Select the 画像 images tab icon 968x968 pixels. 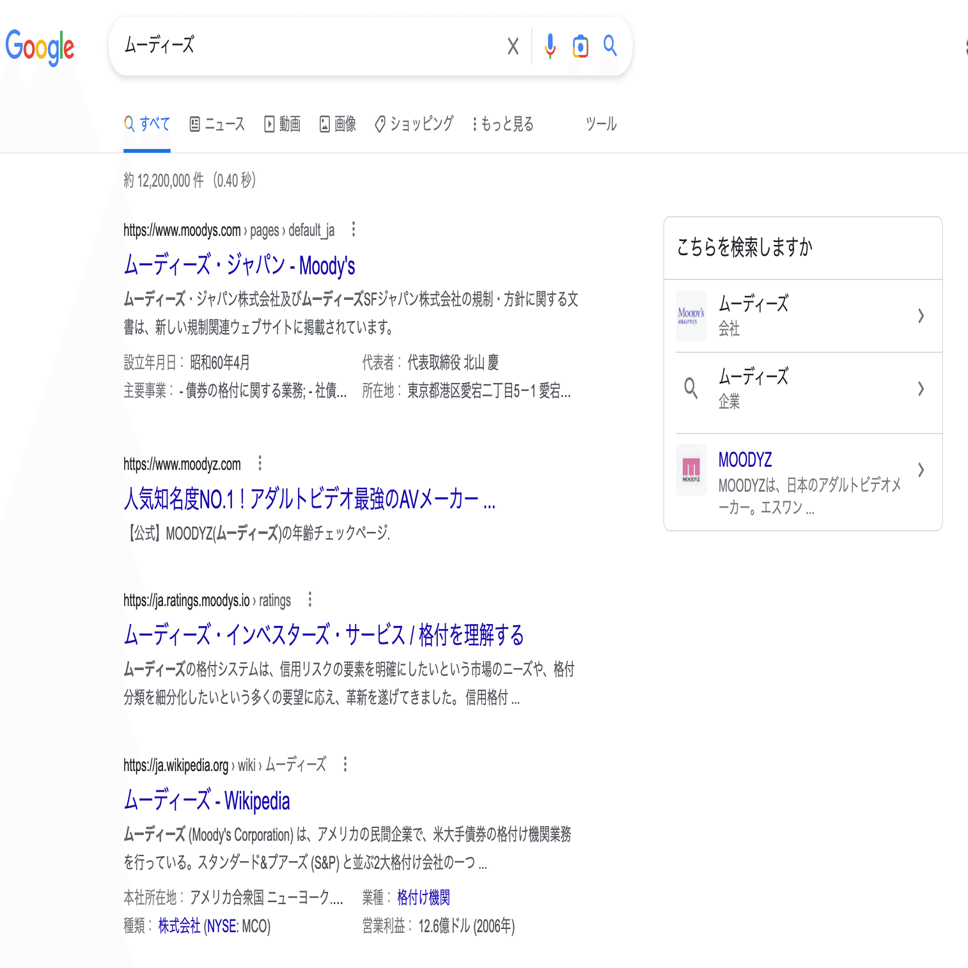(x=325, y=123)
